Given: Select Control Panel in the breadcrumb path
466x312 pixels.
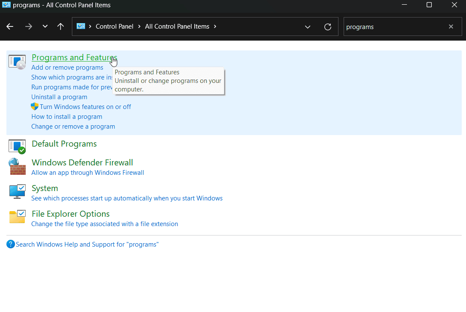Looking at the screenshot, I should [114, 26].
